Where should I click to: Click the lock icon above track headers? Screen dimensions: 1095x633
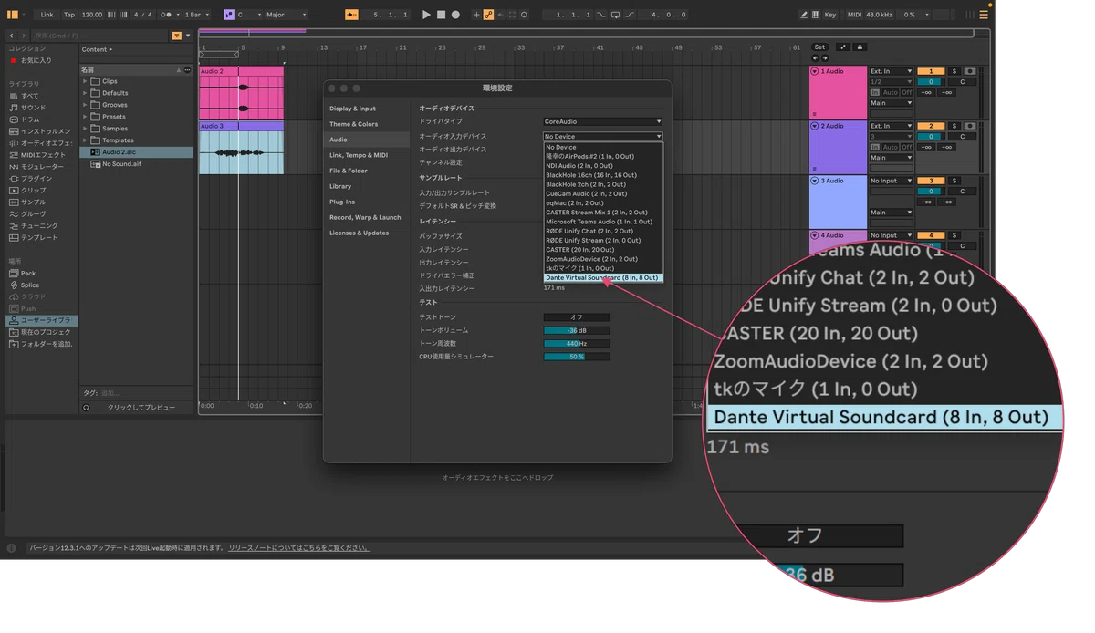pos(859,47)
